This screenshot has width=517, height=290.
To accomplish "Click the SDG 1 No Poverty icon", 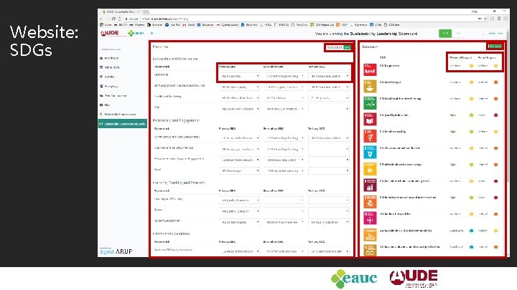I will point(370,69).
